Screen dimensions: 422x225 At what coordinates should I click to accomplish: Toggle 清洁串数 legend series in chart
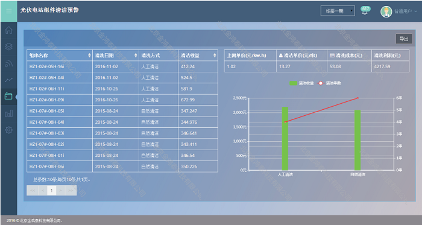[x=330, y=83]
